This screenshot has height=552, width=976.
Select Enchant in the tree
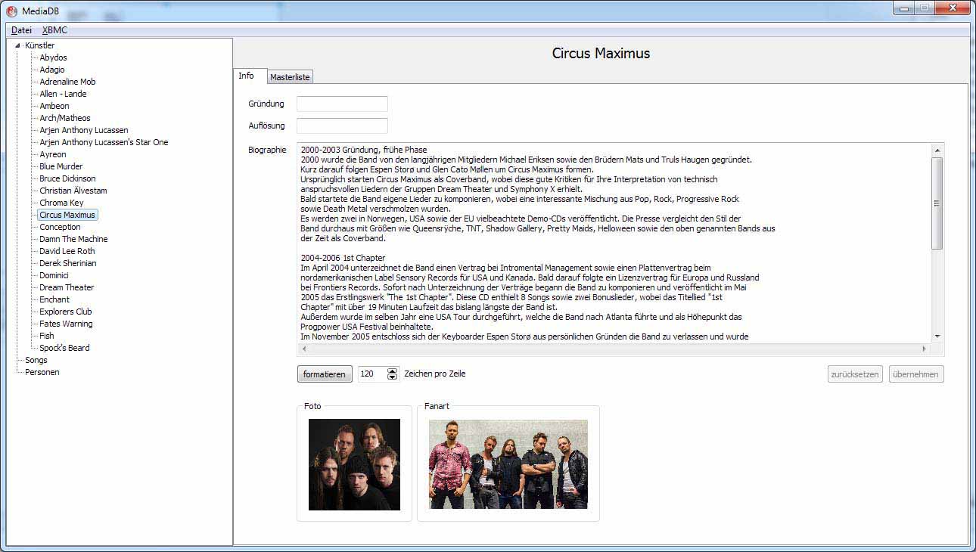point(54,299)
